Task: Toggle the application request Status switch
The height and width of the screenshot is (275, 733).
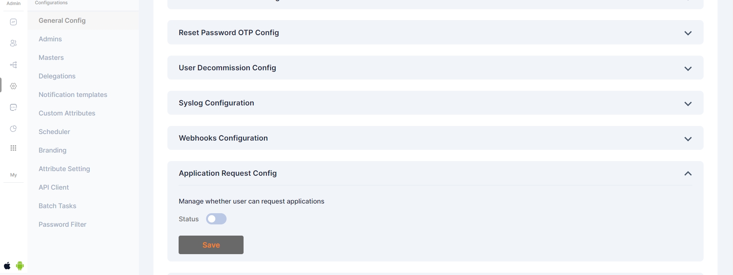Action: [x=216, y=219]
